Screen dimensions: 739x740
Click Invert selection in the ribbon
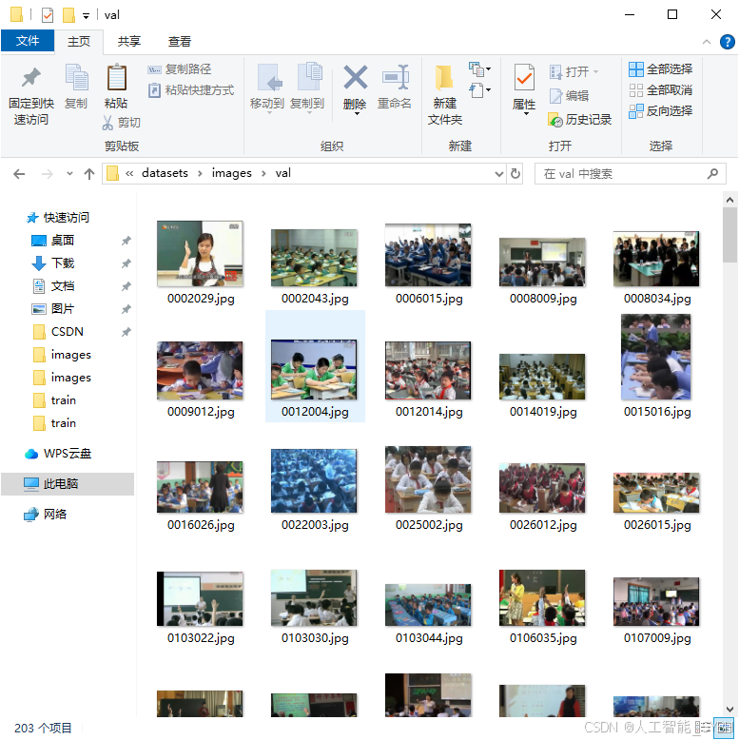661,111
